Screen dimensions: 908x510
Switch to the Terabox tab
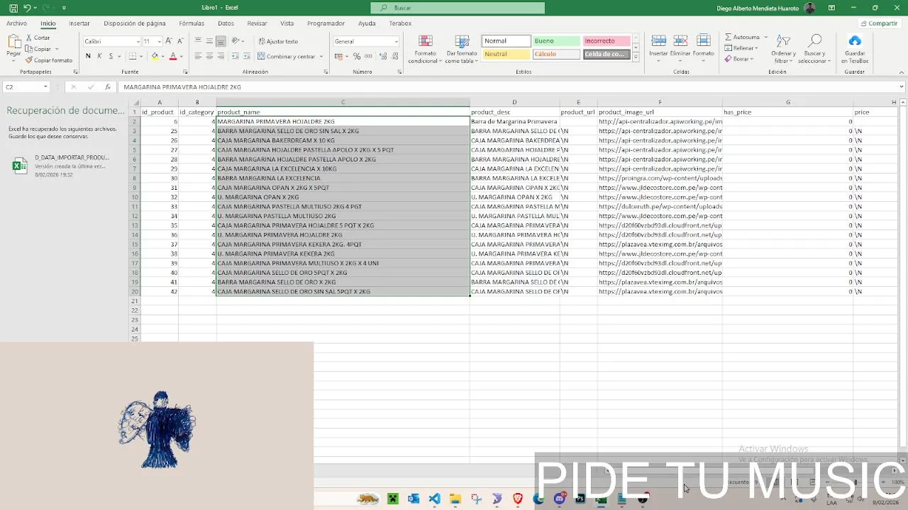pyautogui.click(x=400, y=23)
